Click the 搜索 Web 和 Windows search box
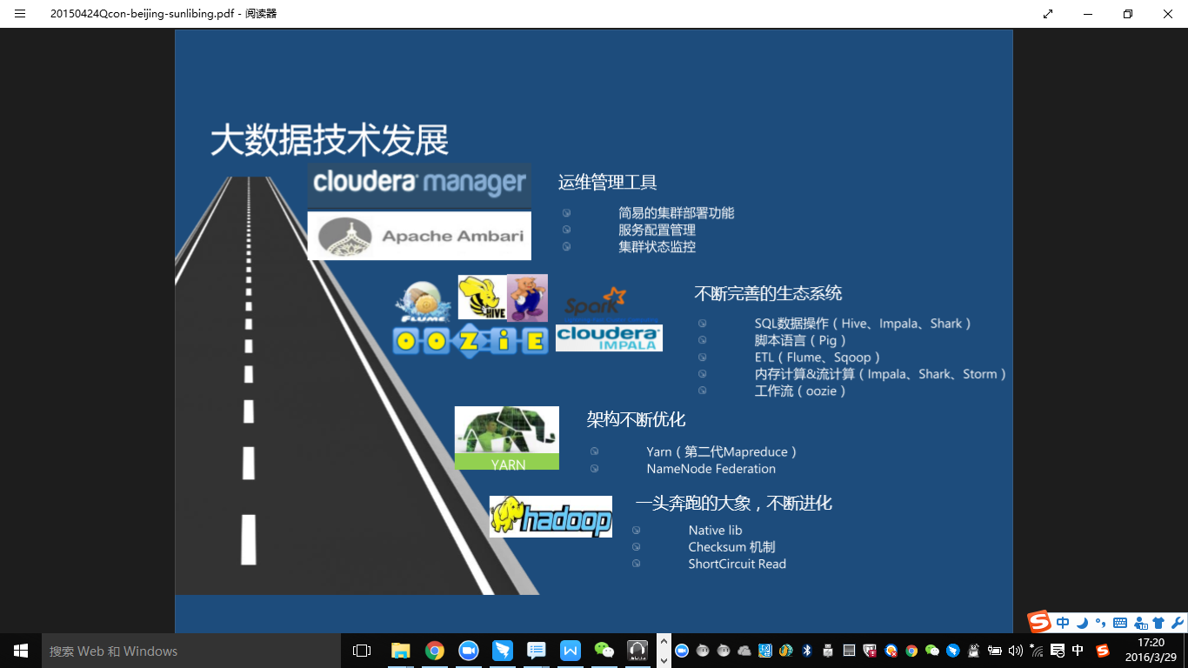This screenshot has height=668, width=1188. click(191, 651)
